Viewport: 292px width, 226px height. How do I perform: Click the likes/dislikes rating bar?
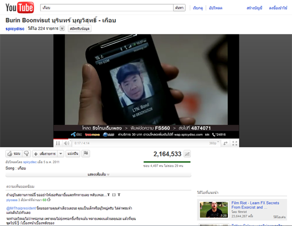pos(167,162)
